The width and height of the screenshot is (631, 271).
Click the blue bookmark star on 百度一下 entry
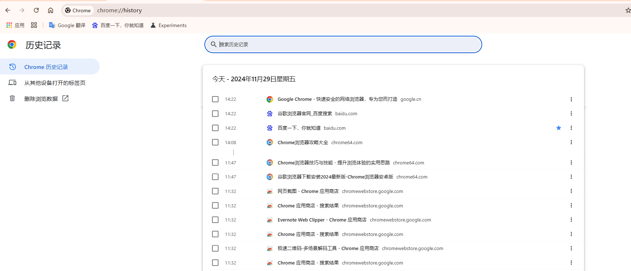559,128
